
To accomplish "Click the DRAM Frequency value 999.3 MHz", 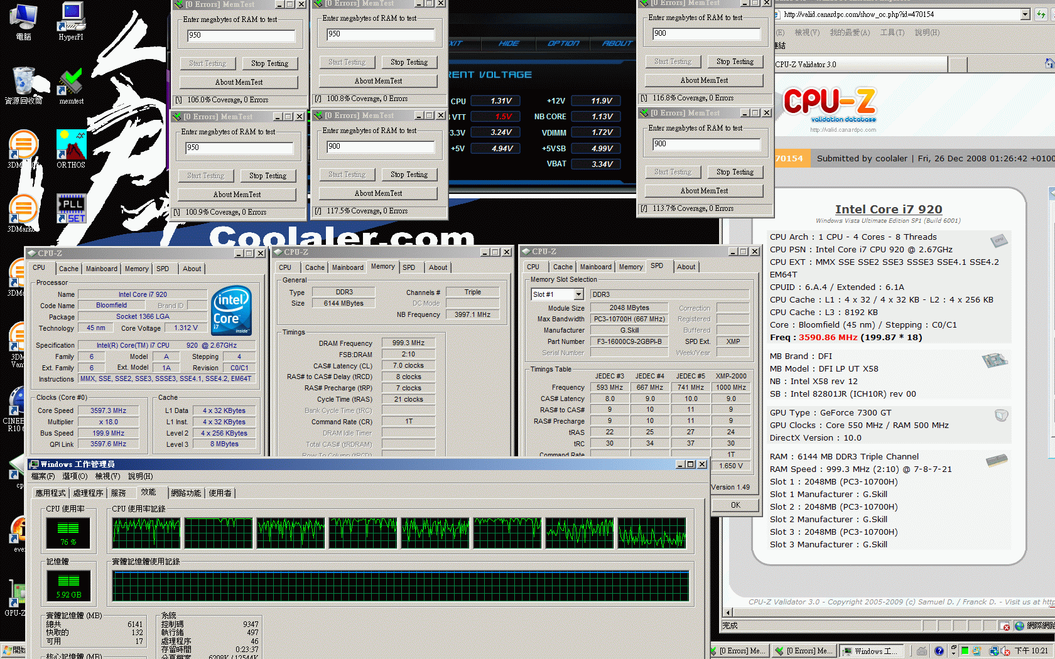I will [x=408, y=343].
